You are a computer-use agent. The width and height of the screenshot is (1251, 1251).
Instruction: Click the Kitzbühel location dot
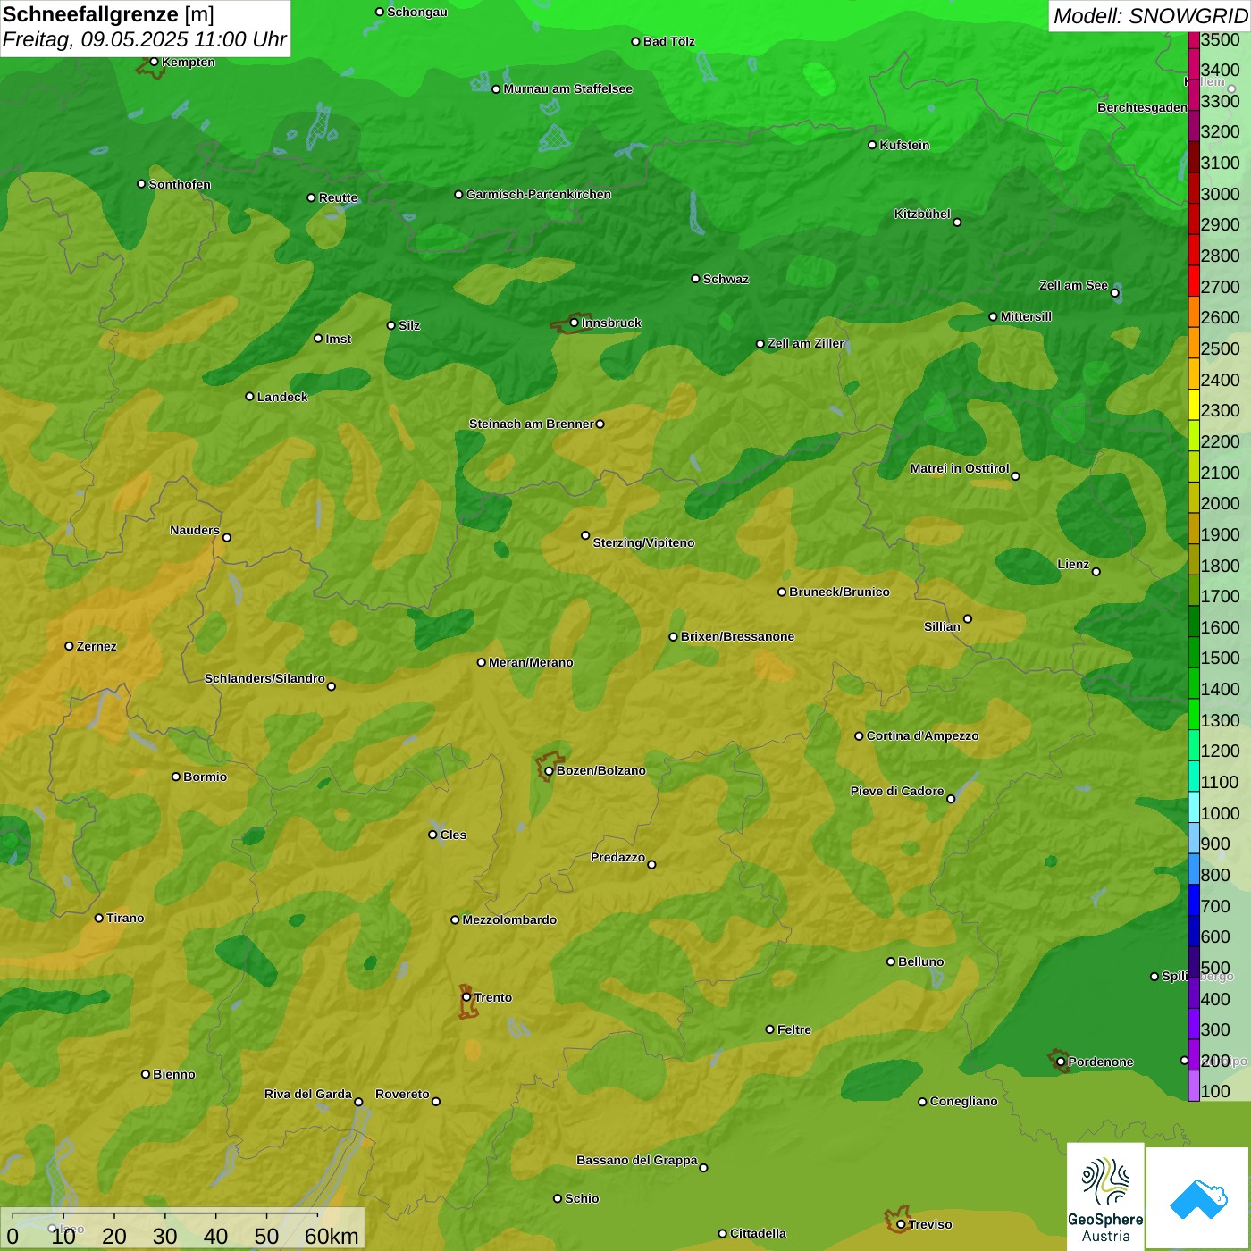click(x=957, y=222)
